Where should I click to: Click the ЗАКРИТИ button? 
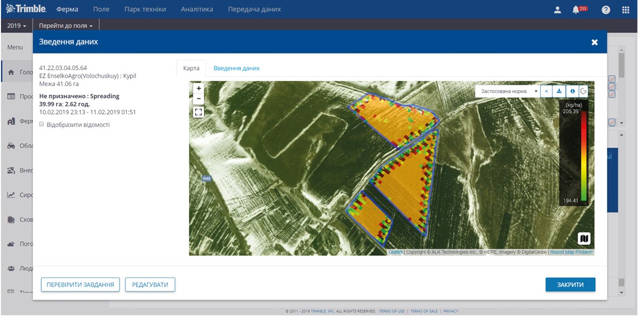(570, 285)
